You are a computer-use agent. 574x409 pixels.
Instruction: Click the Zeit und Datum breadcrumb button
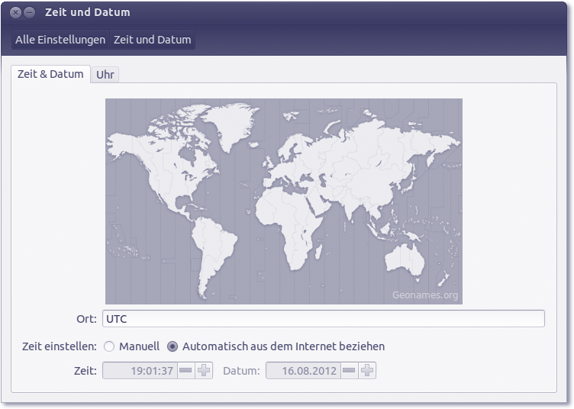pos(153,40)
